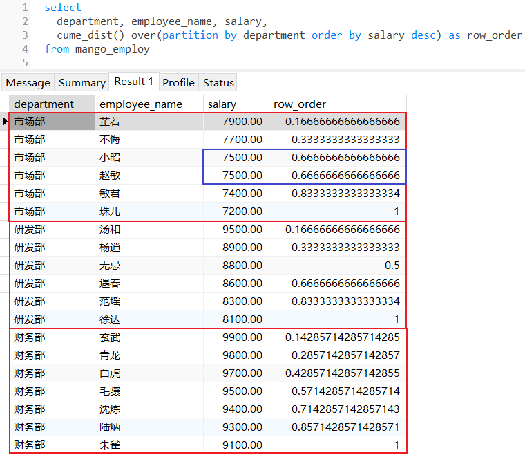The width and height of the screenshot is (525, 455).
Task: Click salary cell 7200.00
Action: tap(236, 212)
